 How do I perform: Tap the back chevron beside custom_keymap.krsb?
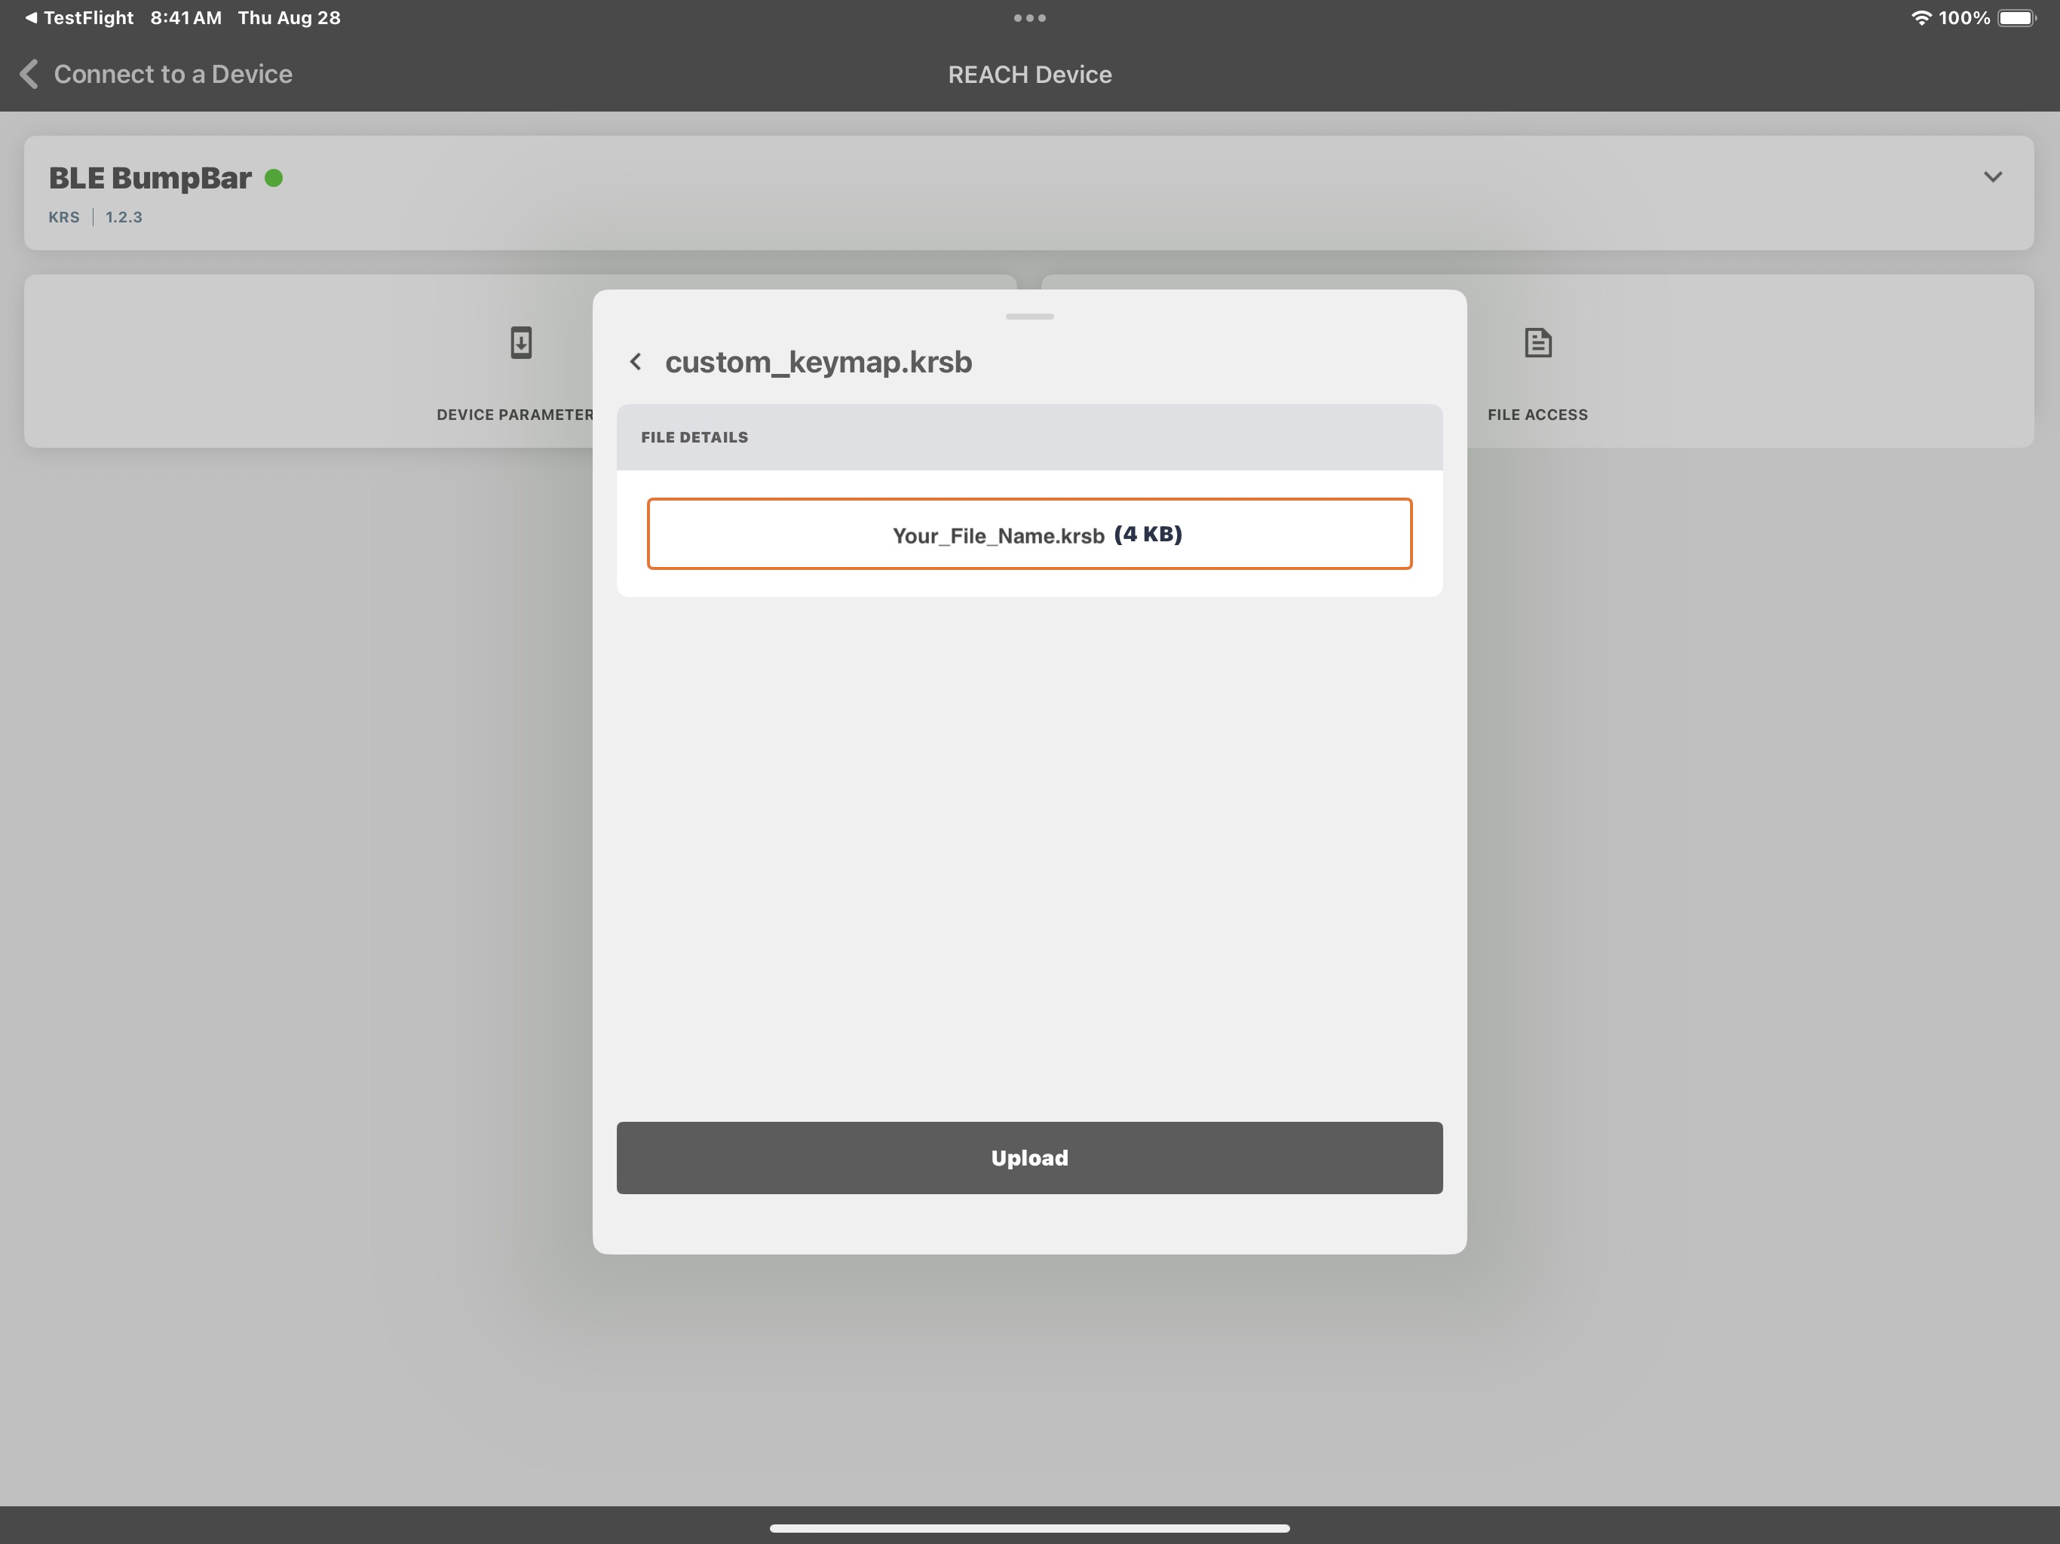[636, 361]
